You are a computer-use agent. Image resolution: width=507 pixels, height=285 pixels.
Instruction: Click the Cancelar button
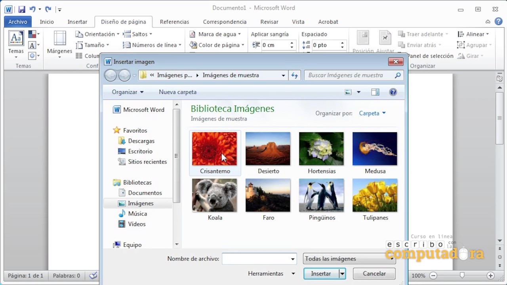pos(374,274)
